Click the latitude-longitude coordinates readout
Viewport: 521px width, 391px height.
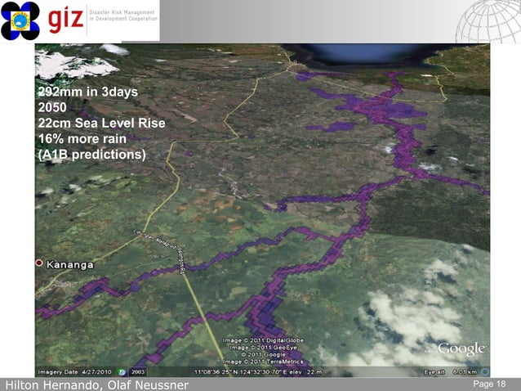tap(243, 372)
